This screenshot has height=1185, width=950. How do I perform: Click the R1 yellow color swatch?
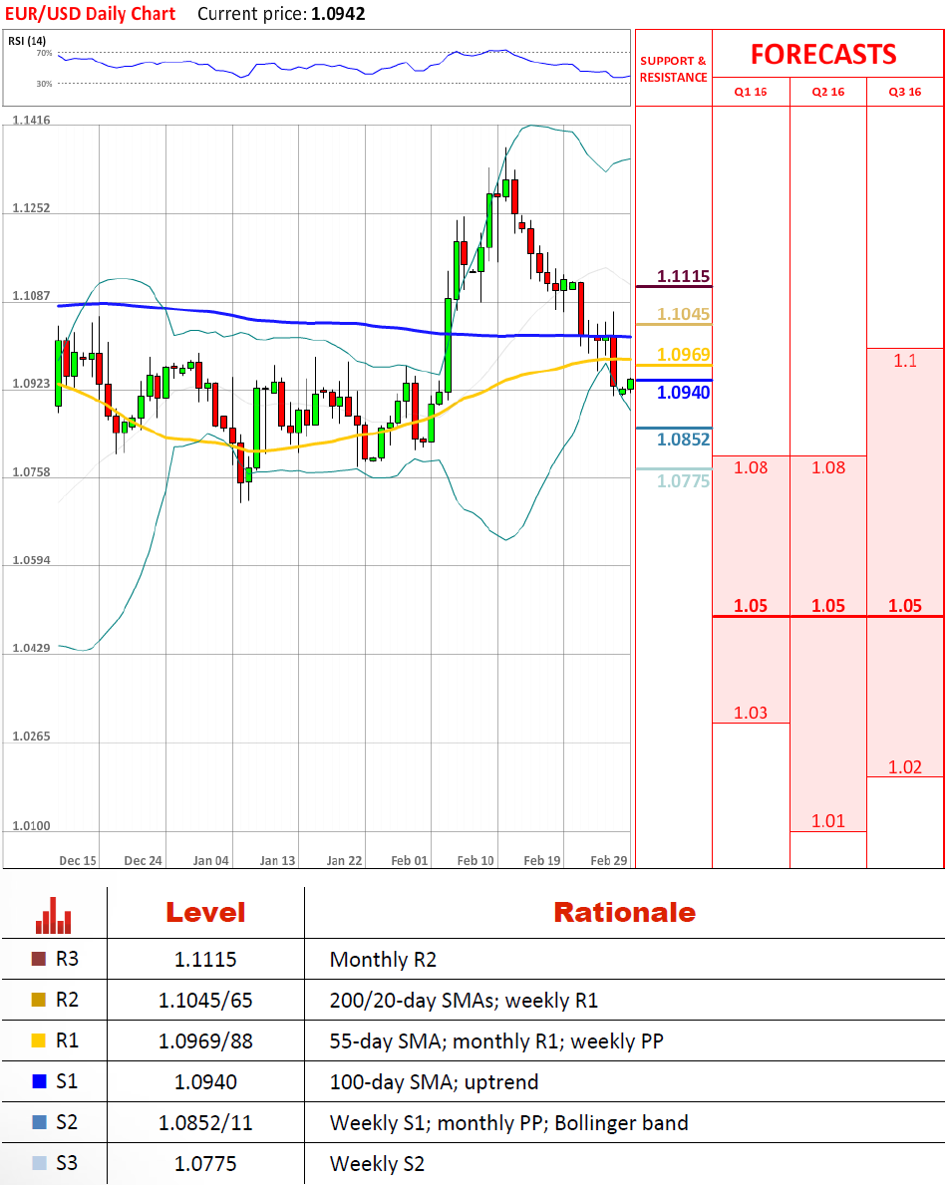(39, 1040)
